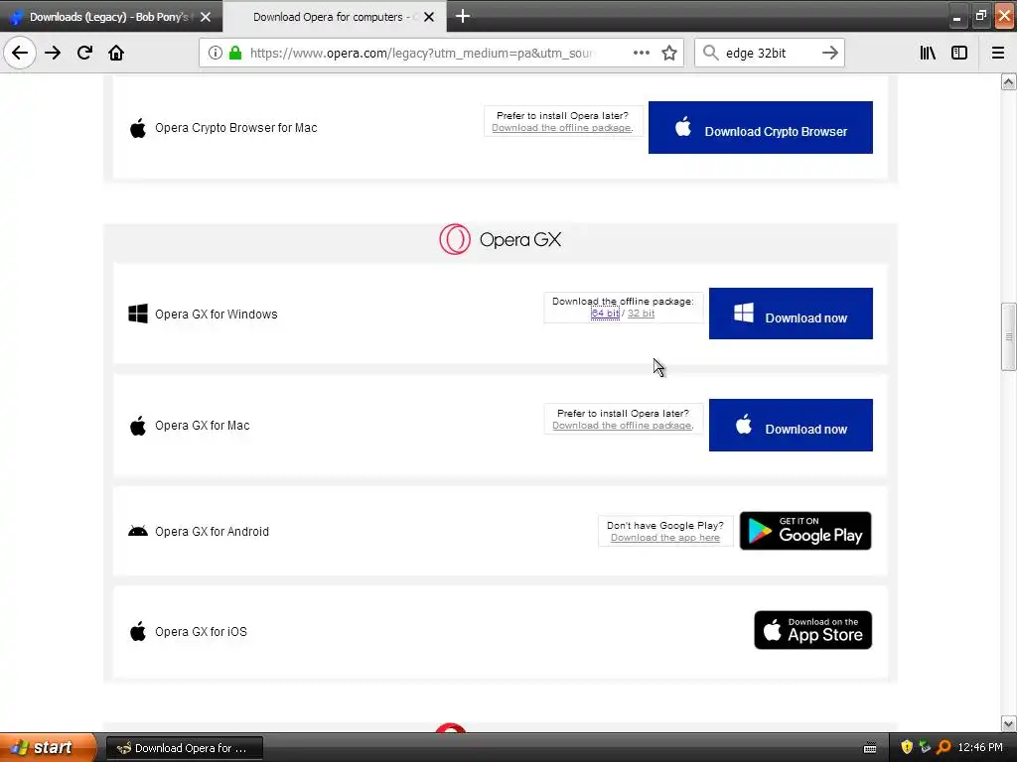Click Download Opera for taskbar button
Viewport: 1017px width, 762px height.
click(184, 748)
